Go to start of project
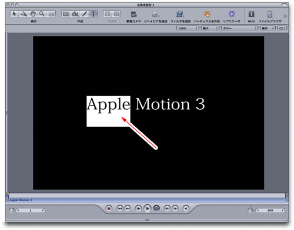Image resolution: width=294 pixels, height=230 pixels. point(120,208)
